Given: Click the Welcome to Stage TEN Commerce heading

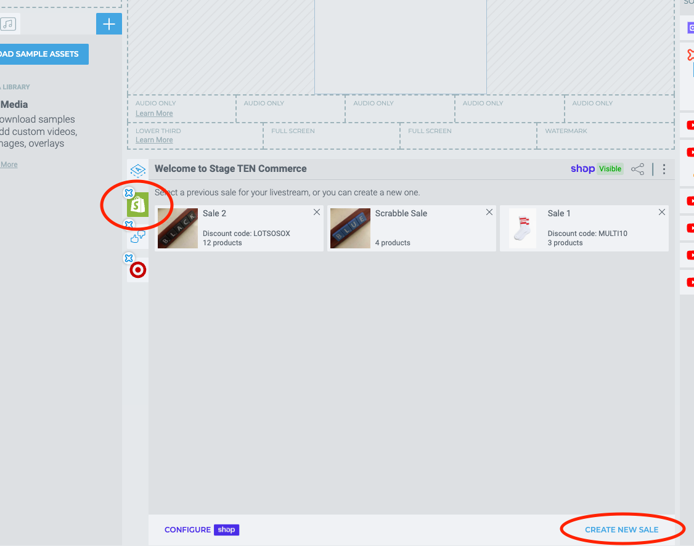Looking at the screenshot, I should (x=231, y=169).
